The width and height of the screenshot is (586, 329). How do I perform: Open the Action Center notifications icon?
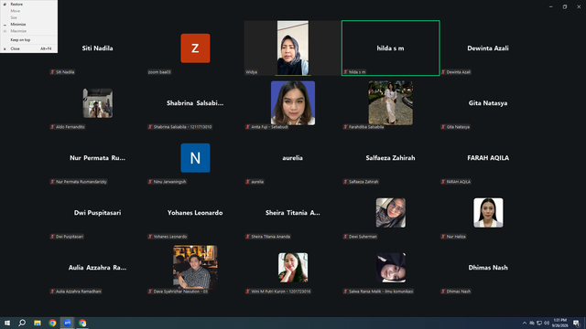pos(576,323)
